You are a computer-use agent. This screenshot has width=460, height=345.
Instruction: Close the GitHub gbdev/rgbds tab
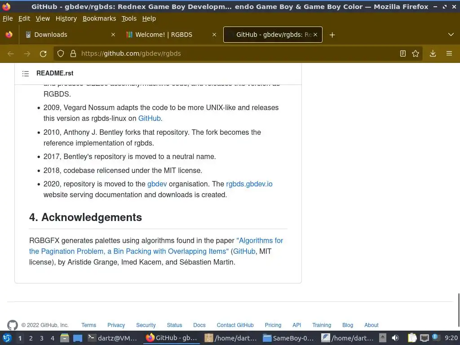tap(315, 35)
